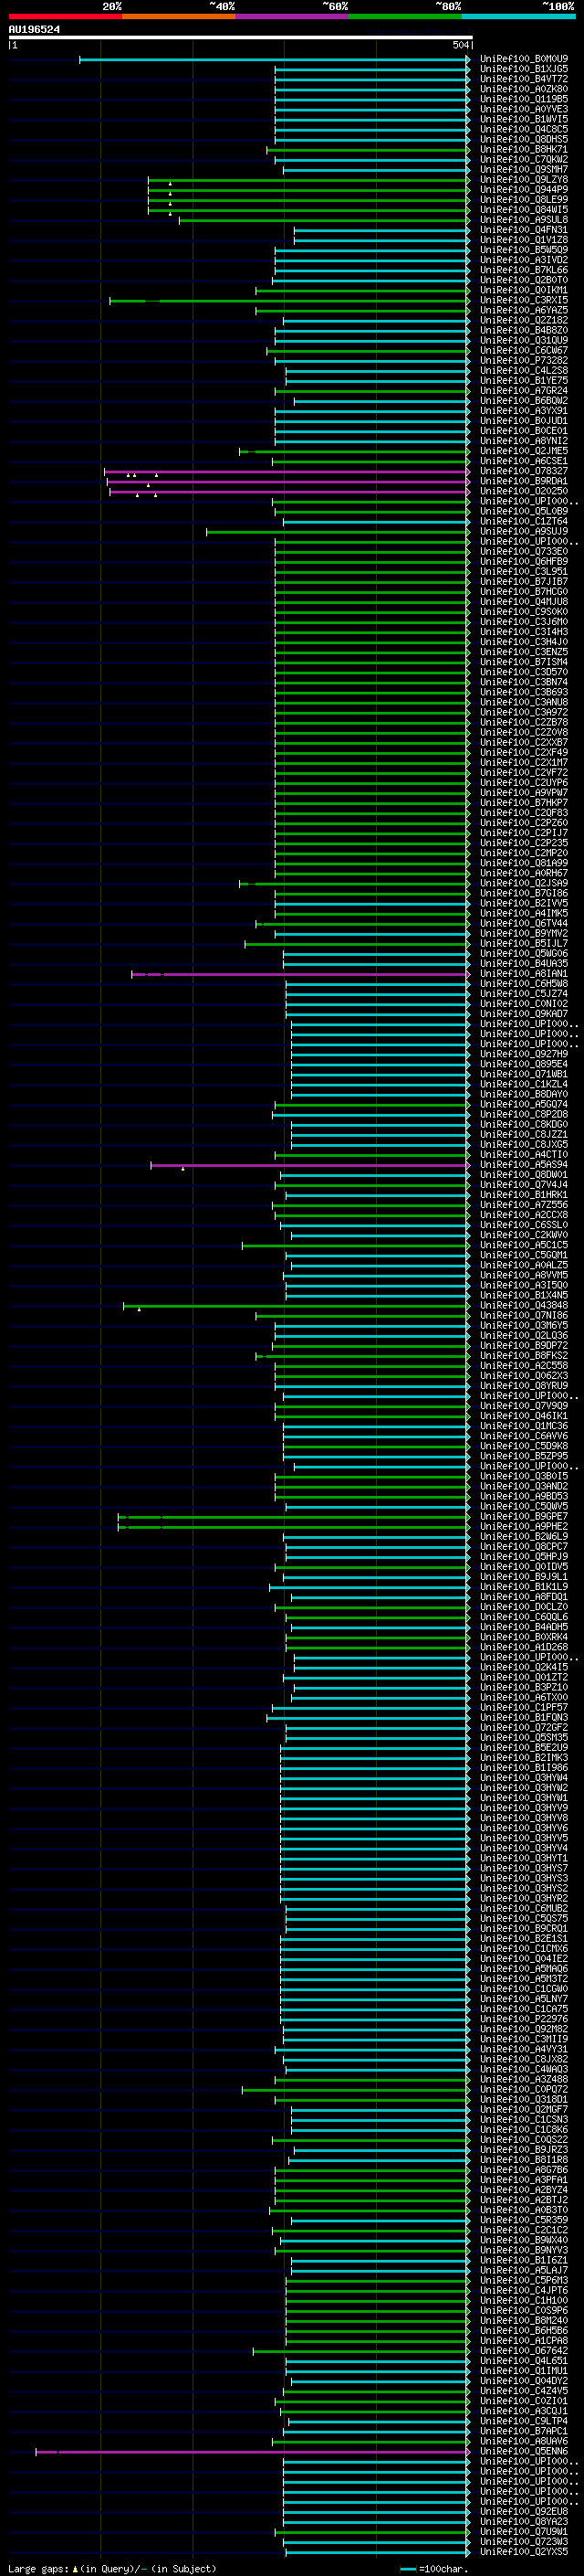584x2576 pixels.
Task: Select label UniRef100_C4L2S8
Action: click(x=524, y=370)
